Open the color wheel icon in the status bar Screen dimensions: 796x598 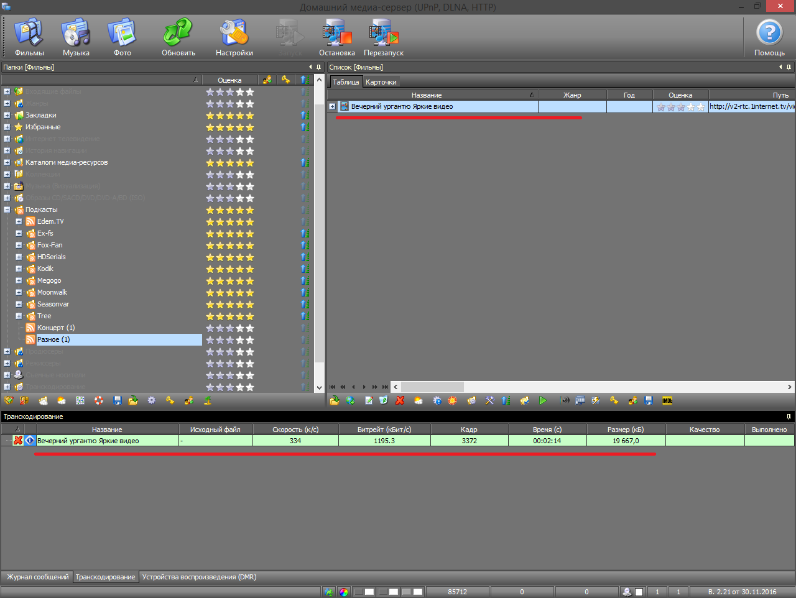click(344, 592)
